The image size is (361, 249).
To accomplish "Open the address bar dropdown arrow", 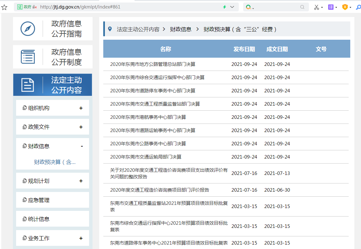I will click(x=232, y=7).
